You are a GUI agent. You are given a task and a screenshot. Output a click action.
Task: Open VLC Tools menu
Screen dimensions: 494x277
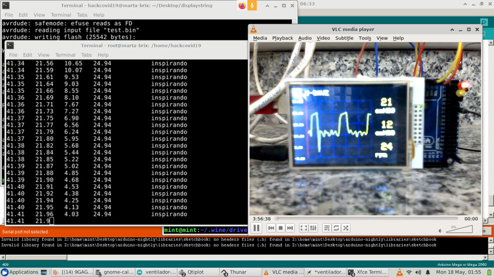tap(365, 38)
